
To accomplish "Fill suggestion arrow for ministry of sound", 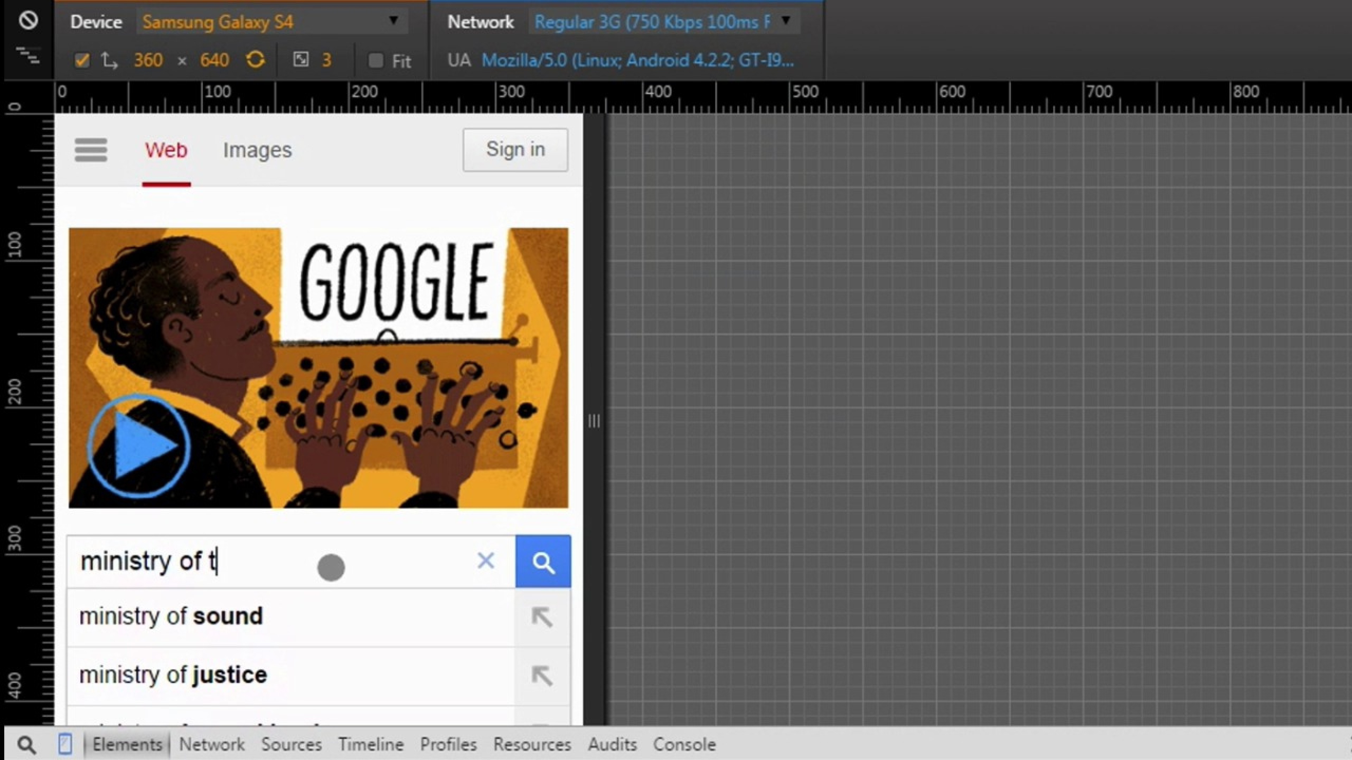I will click(542, 617).
